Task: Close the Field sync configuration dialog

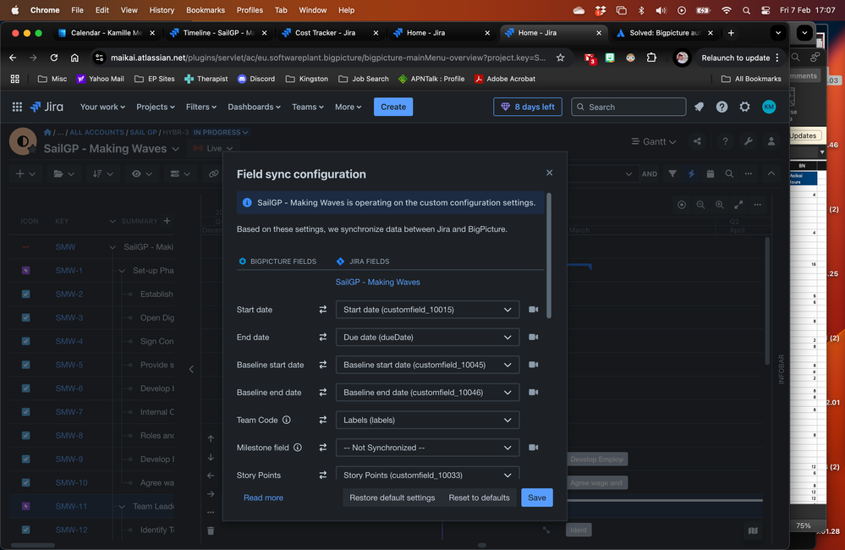Action: tap(549, 173)
